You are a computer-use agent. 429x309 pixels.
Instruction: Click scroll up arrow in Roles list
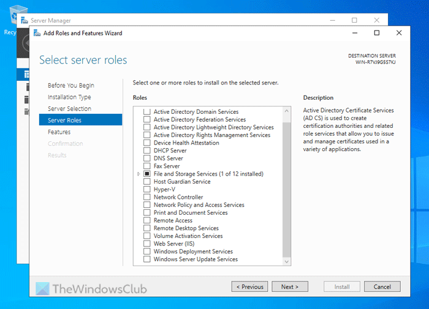pyautogui.click(x=286, y=111)
